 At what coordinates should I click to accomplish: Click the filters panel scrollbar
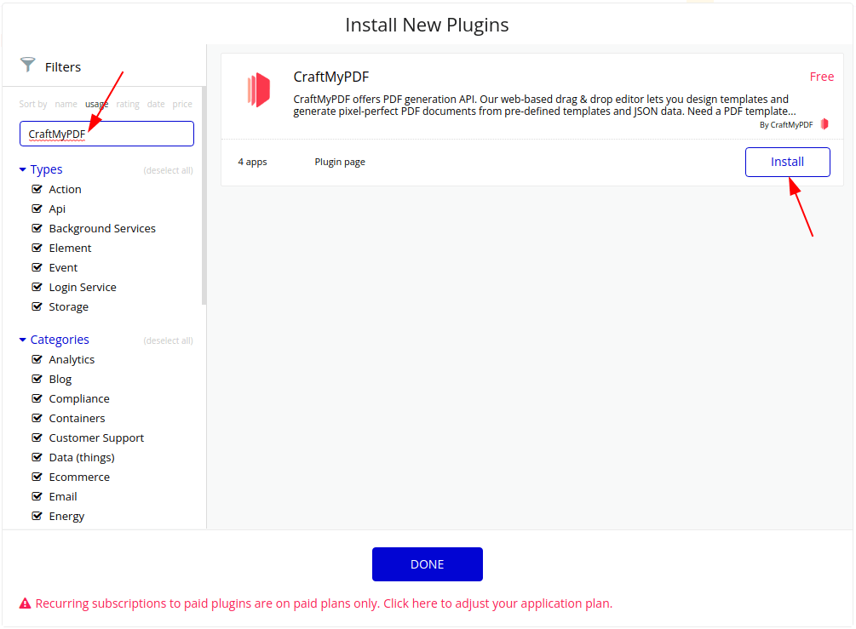[x=204, y=195]
